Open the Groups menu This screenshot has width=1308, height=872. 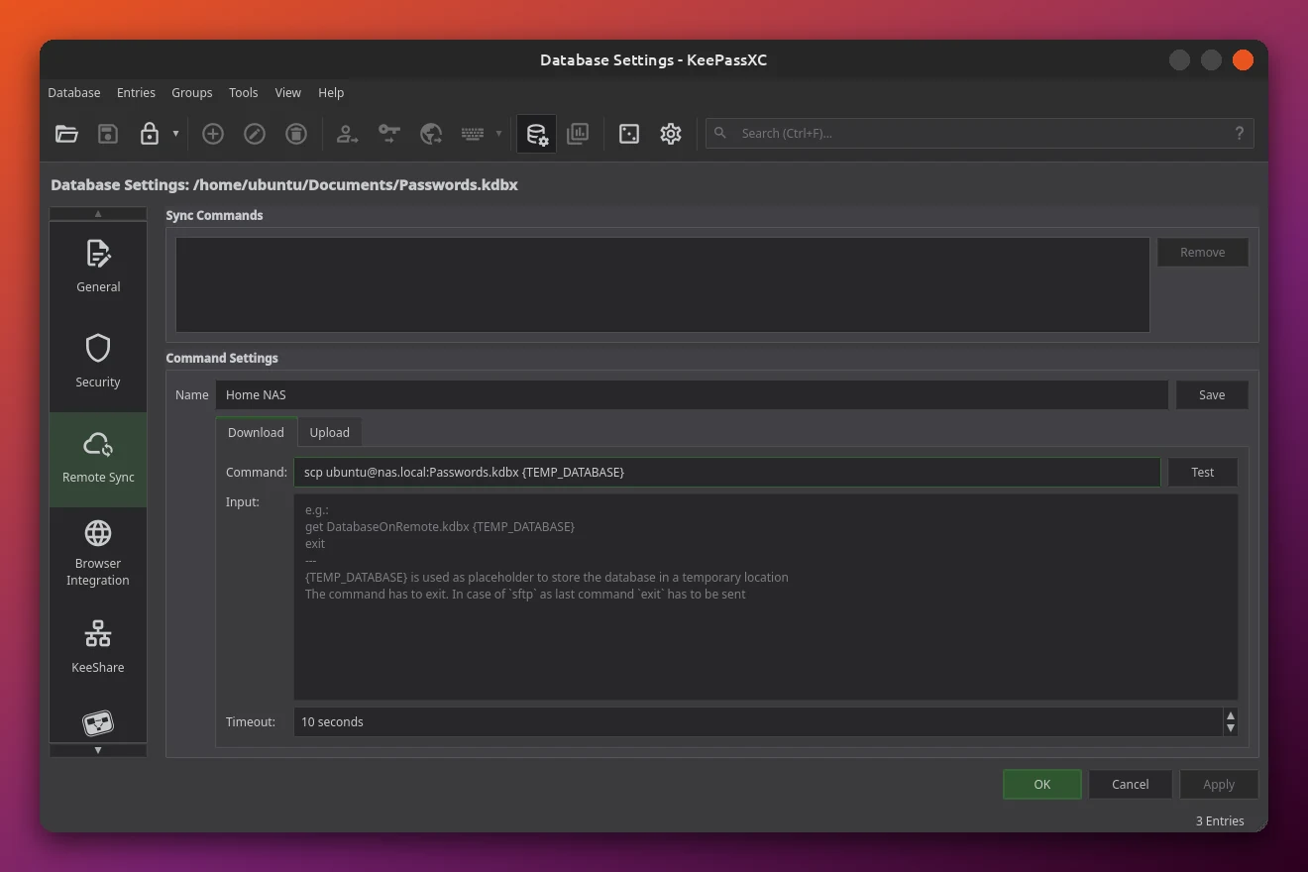pos(192,92)
